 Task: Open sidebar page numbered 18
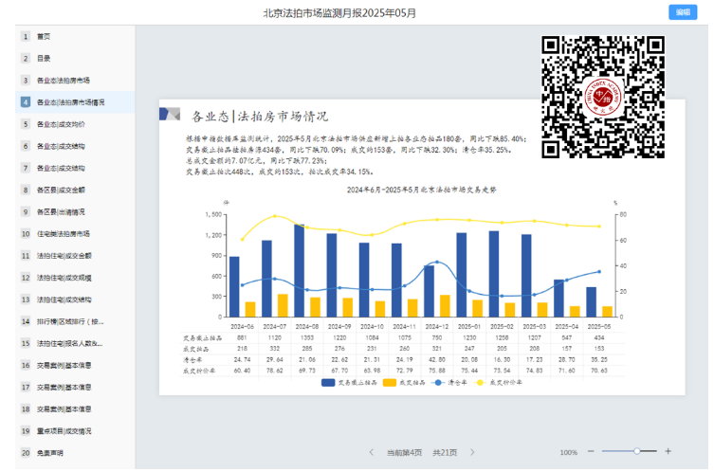tap(75, 408)
